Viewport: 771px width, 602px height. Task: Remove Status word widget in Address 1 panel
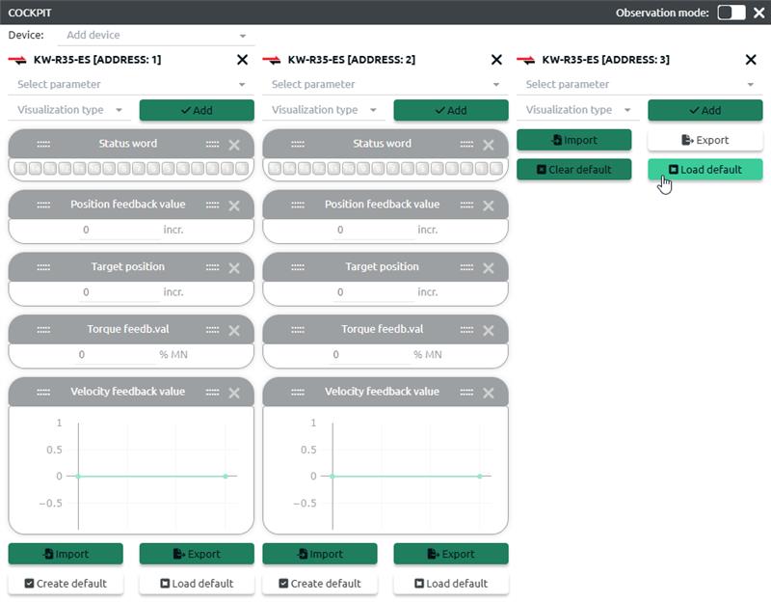tap(234, 145)
